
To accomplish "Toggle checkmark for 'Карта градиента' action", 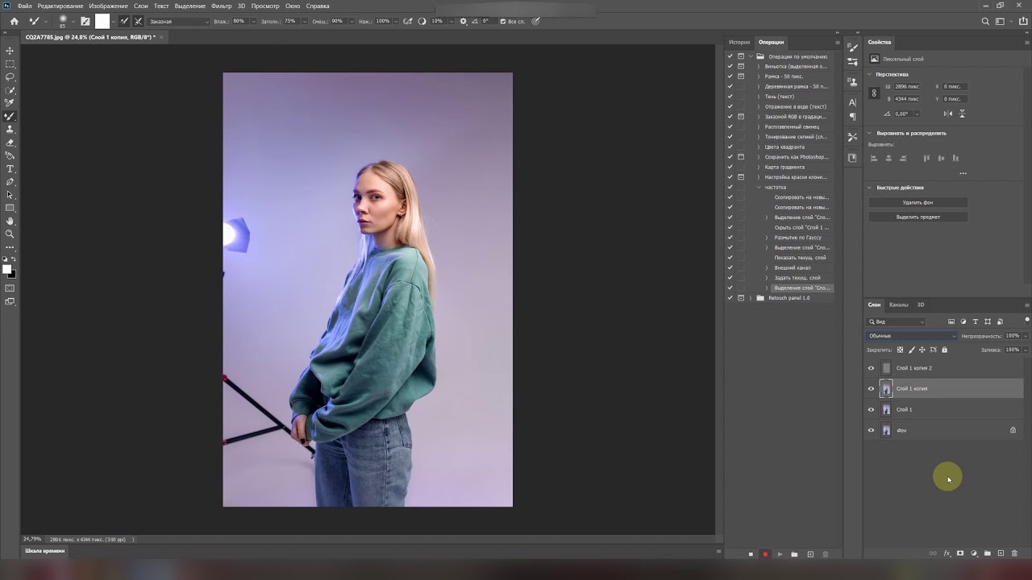I will 730,167.
